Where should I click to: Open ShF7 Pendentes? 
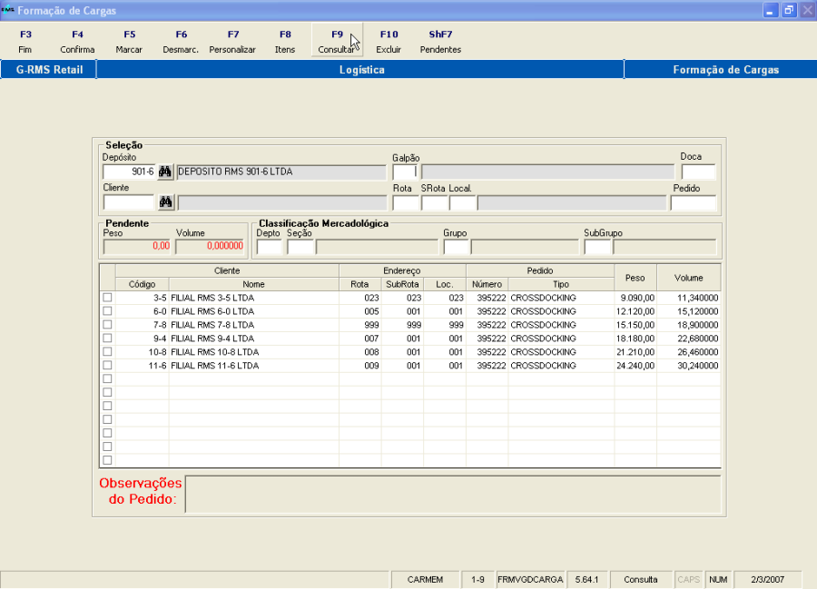(x=441, y=41)
